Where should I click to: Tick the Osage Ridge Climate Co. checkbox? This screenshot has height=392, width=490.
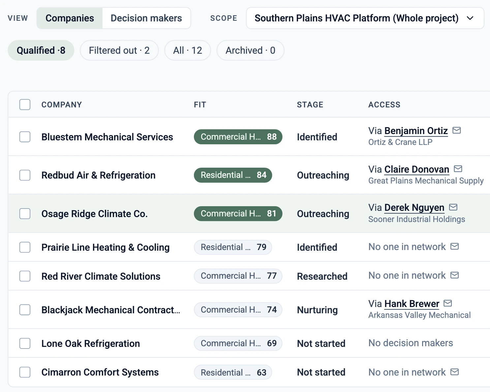point(25,214)
